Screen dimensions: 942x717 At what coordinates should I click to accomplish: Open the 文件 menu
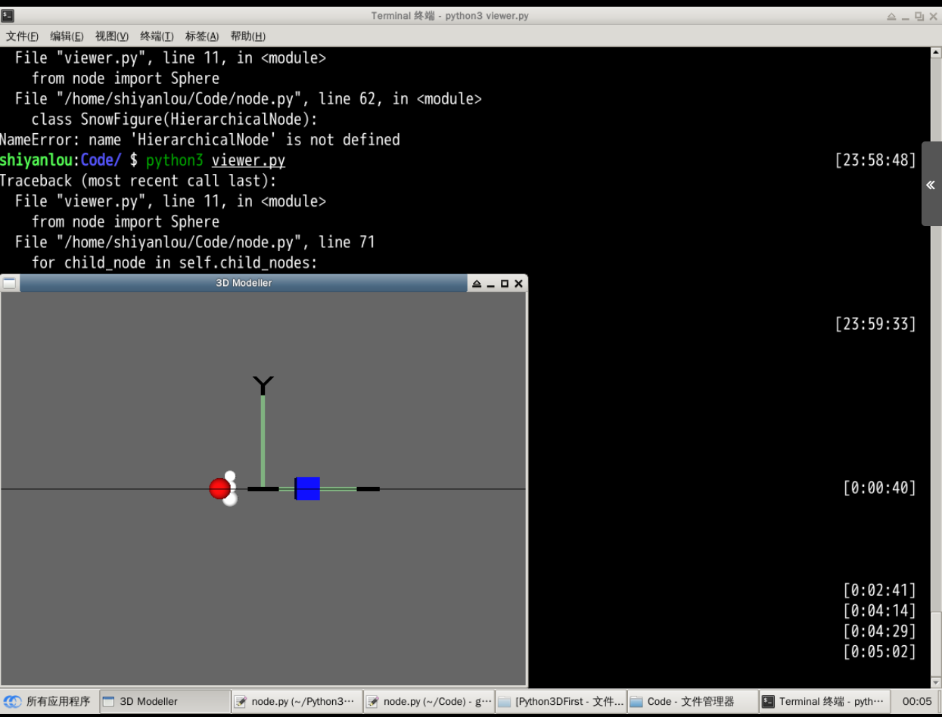[x=20, y=36]
